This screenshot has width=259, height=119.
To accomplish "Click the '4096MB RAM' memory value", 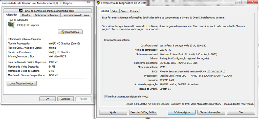I will 167,80.
